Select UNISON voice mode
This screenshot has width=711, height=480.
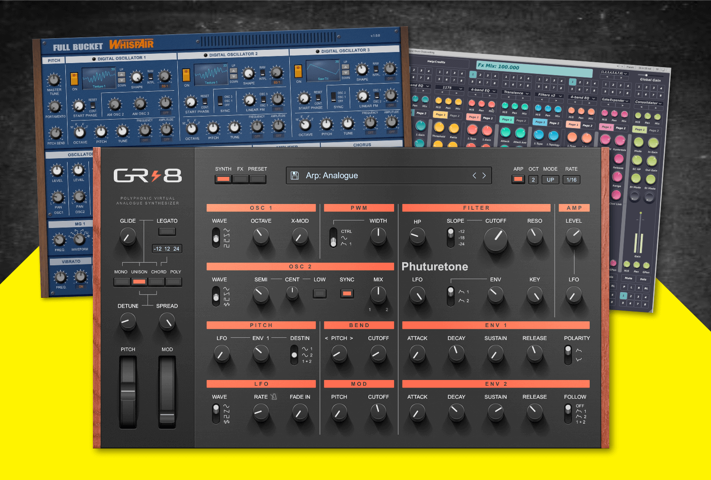(x=139, y=282)
